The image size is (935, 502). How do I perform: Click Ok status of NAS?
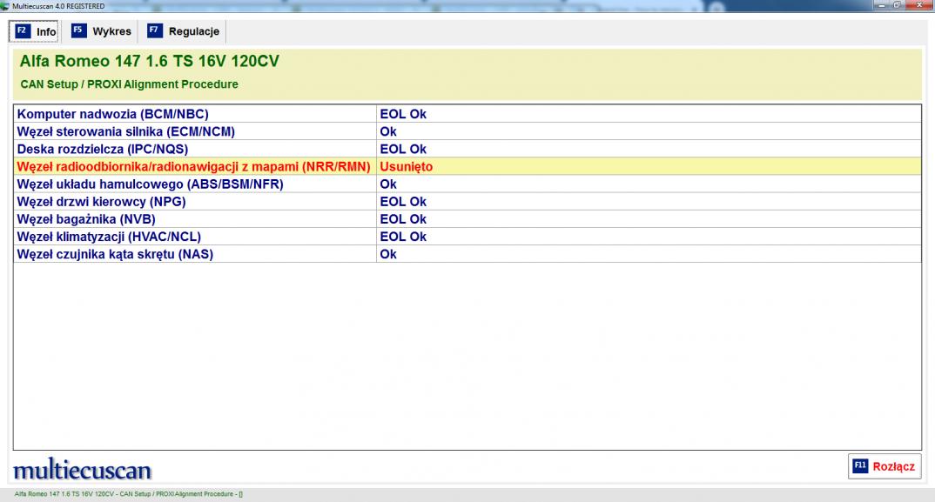pyautogui.click(x=388, y=254)
